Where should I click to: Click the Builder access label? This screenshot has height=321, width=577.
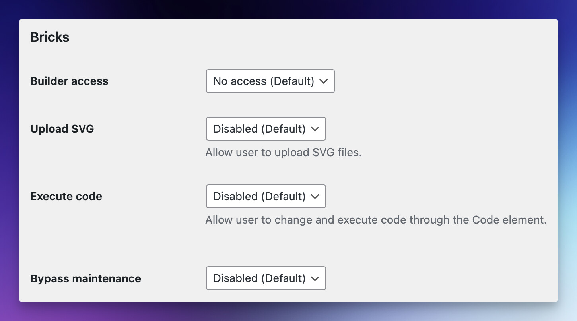pos(69,81)
